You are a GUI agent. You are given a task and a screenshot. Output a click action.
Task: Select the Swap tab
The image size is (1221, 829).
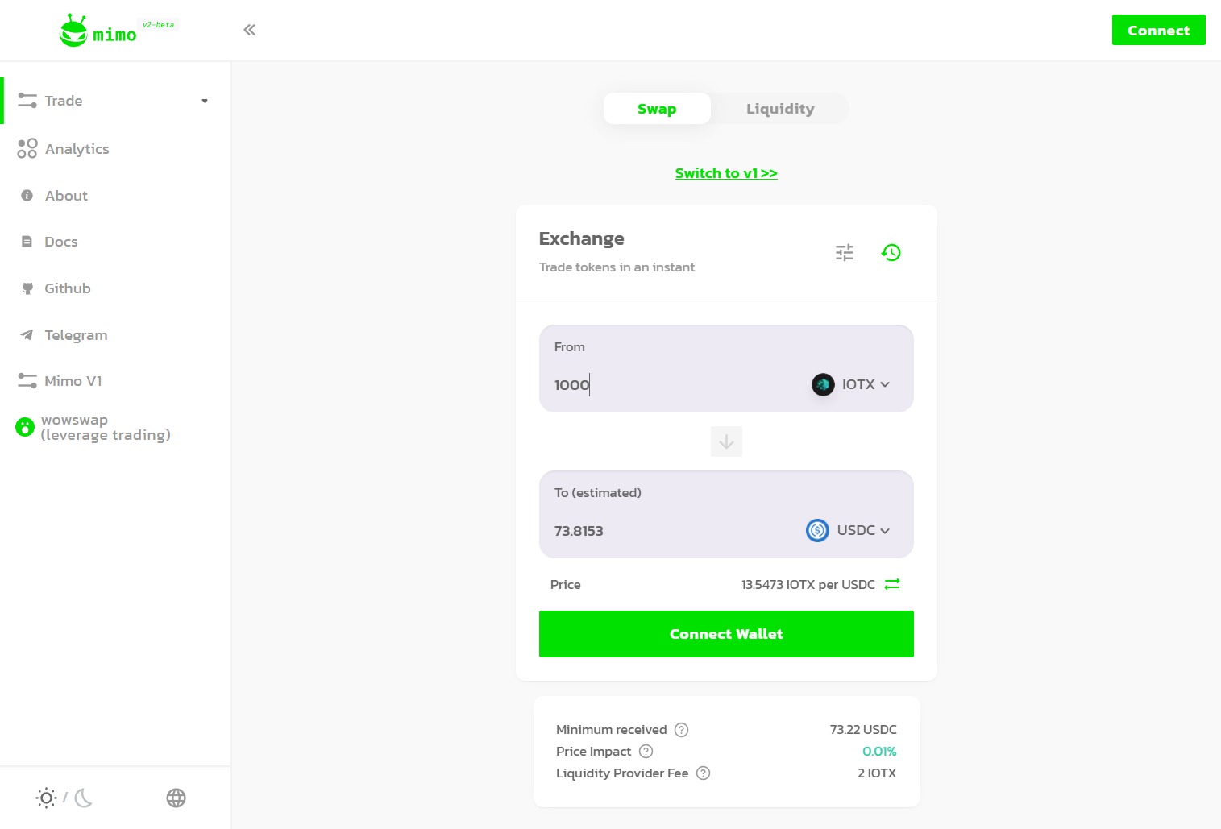click(657, 109)
